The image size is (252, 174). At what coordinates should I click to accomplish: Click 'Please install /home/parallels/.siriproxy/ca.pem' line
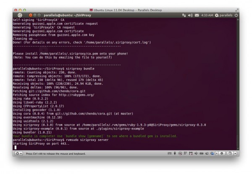coord(70,54)
